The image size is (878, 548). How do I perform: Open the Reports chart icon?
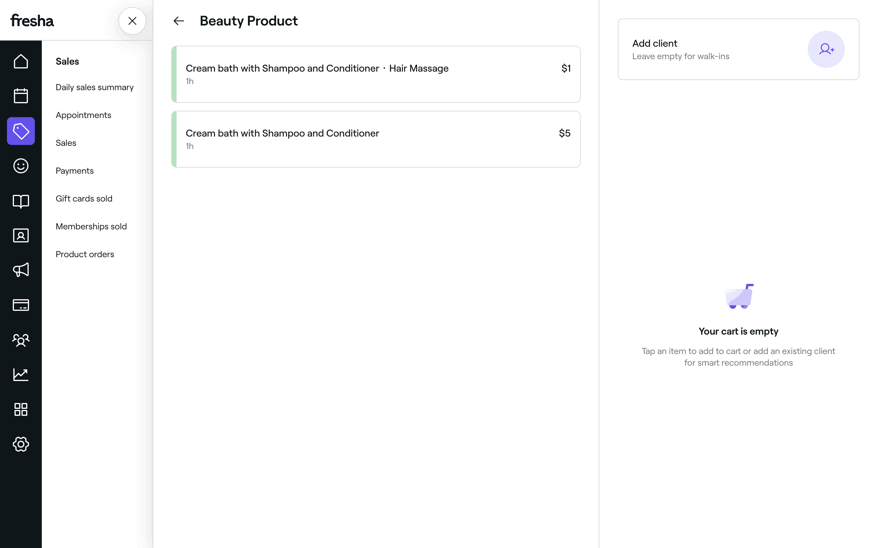21,374
